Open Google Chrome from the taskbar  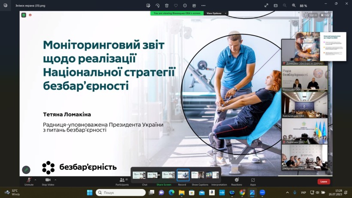[242, 192]
